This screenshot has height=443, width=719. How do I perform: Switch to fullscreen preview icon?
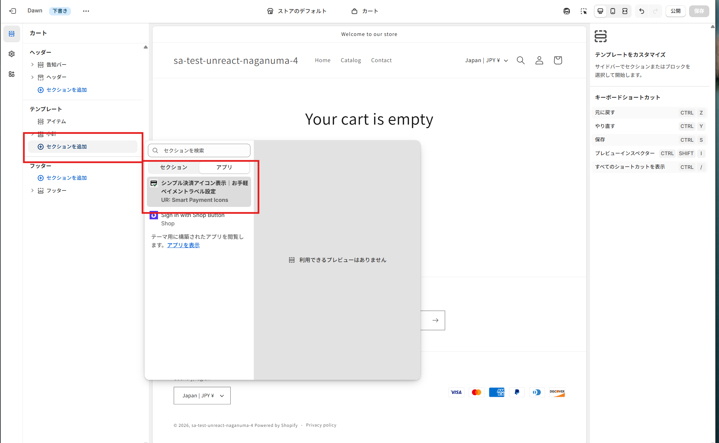tap(625, 11)
